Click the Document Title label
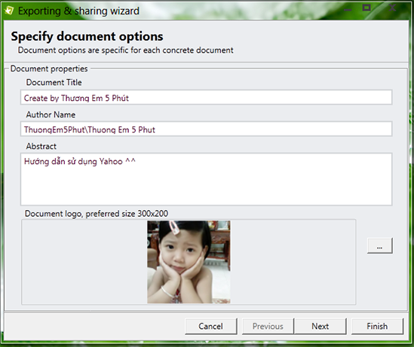Screen dimensions: 414x347 [54, 83]
